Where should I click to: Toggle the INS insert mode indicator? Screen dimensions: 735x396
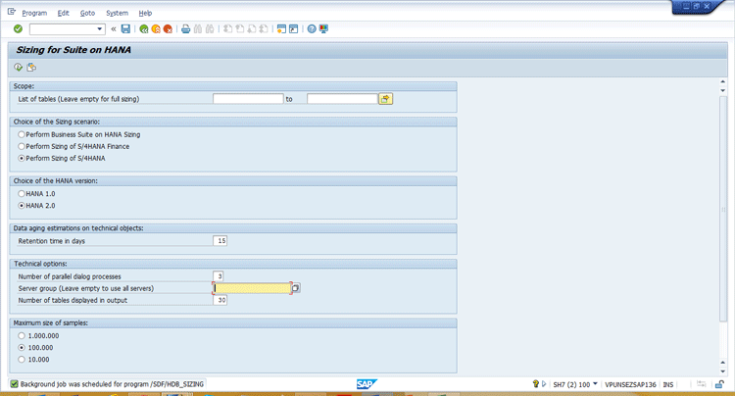668,384
